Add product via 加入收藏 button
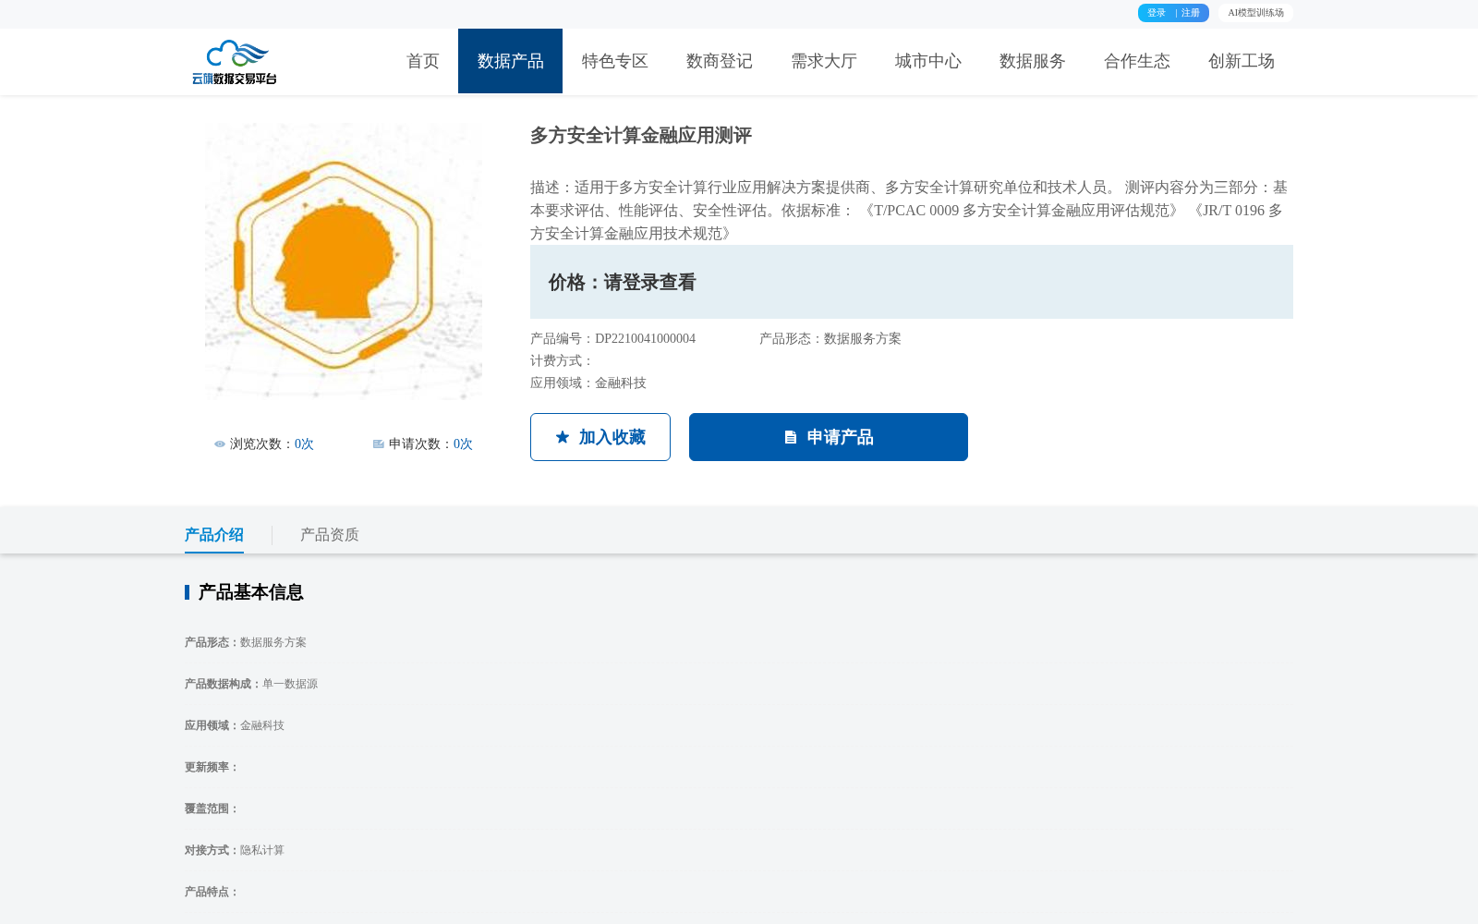The image size is (1478, 924). click(x=600, y=437)
